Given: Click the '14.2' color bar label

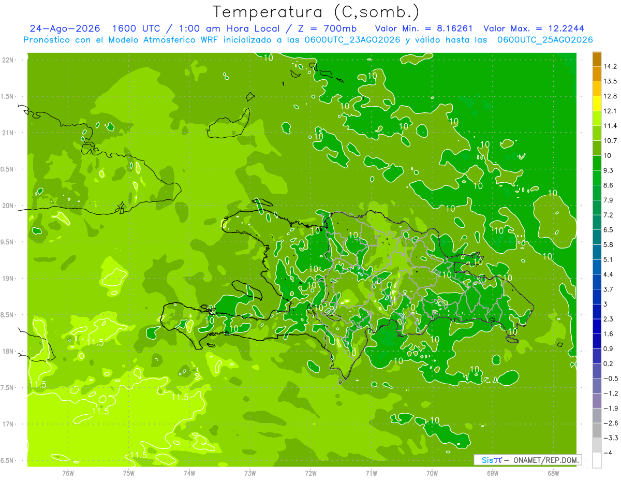Looking at the screenshot, I should click(x=611, y=66).
